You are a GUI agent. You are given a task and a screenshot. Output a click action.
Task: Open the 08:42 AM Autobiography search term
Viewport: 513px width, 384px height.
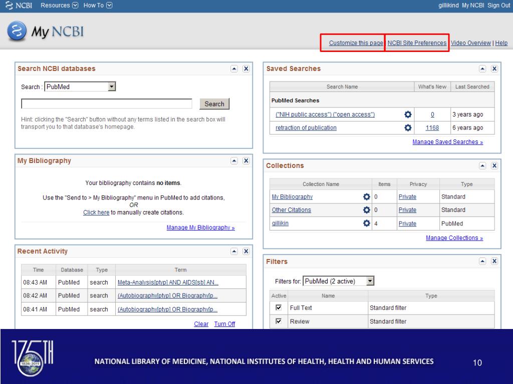[167, 295]
